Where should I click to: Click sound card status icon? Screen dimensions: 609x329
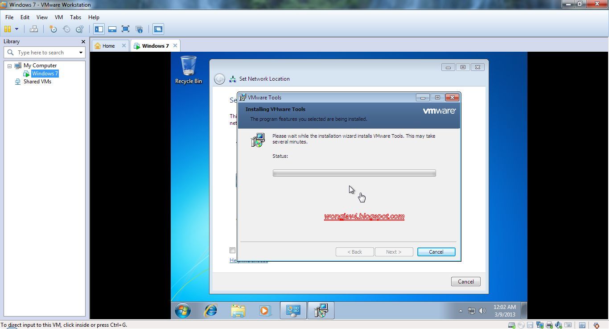559,325
